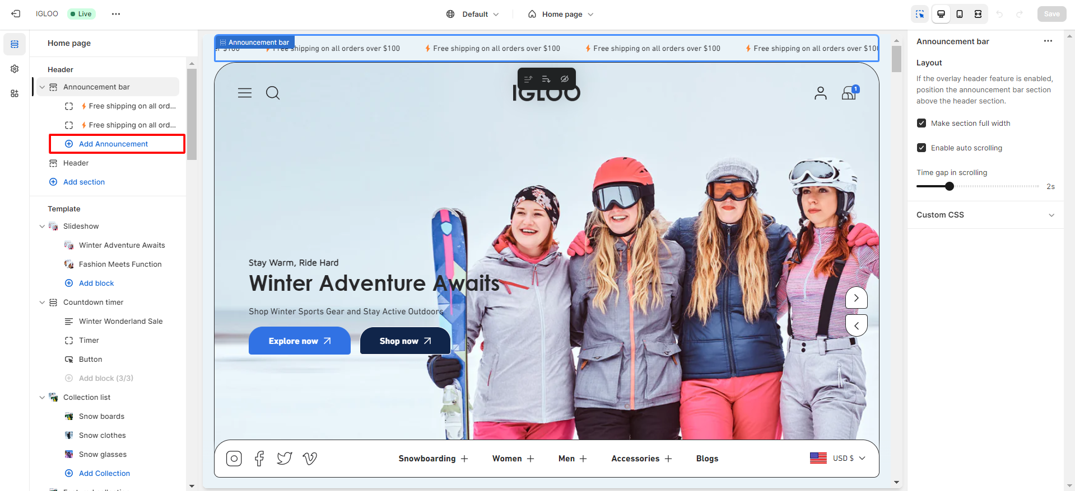
Task: Click Add section under Header
Action: [84, 182]
